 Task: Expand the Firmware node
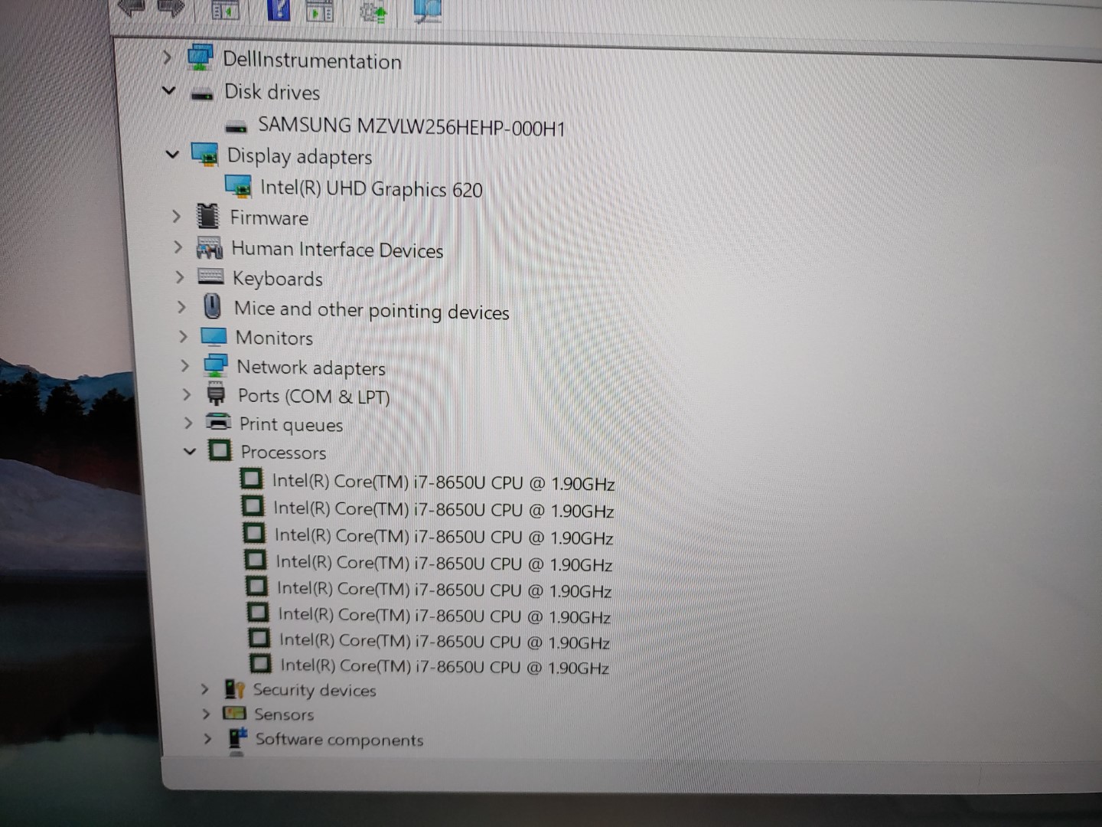coord(176,217)
